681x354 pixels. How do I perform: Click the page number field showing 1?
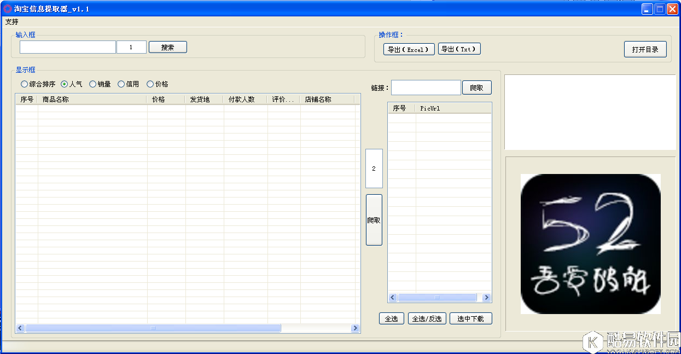tap(131, 47)
